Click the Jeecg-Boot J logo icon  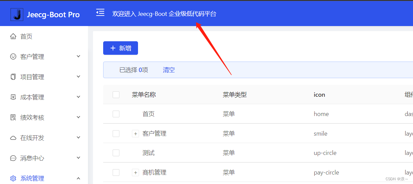click(17, 15)
